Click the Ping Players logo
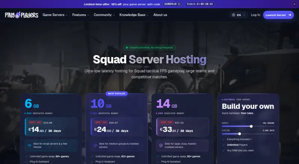Screen dimensions: 299x164 tap(22, 15)
